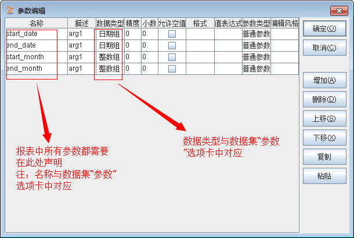The width and height of the screenshot is (354, 238).
Task: Toggle 允许空值 checkbox for start_month
Action: click(172, 57)
